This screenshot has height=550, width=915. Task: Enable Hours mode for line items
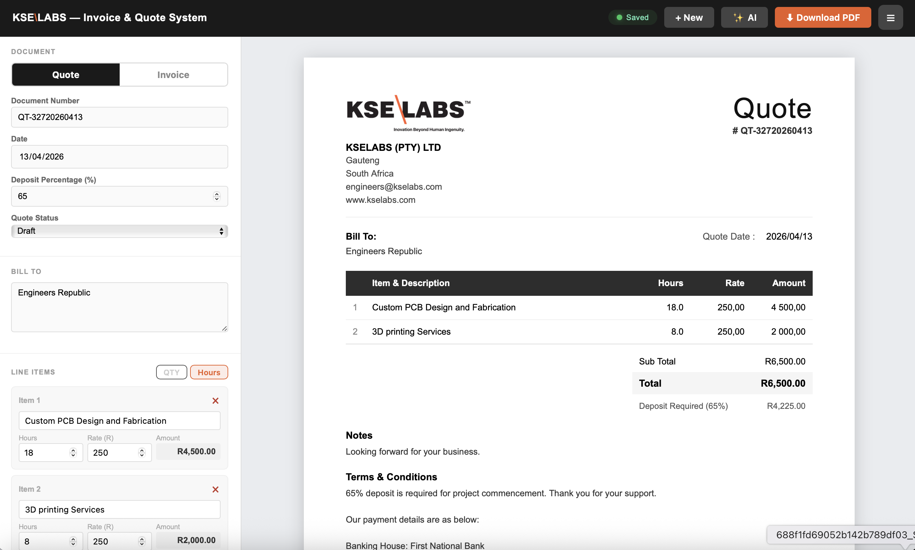coord(209,372)
